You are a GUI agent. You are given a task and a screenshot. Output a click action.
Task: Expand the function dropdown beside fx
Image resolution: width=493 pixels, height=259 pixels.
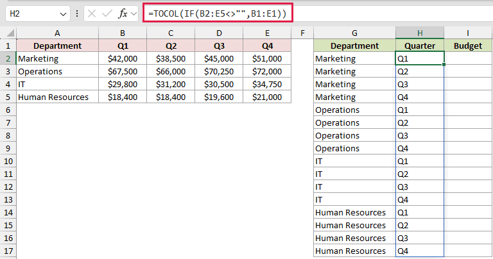(x=134, y=14)
